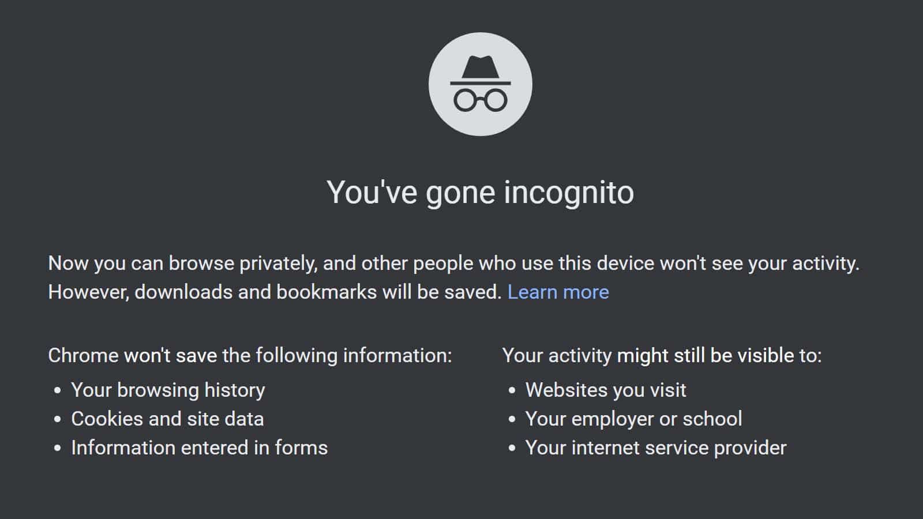Click the "Now you can browse privately" sentence
This screenshot has height=519, width=923.
pyautogui.click(x=453, y=264)
